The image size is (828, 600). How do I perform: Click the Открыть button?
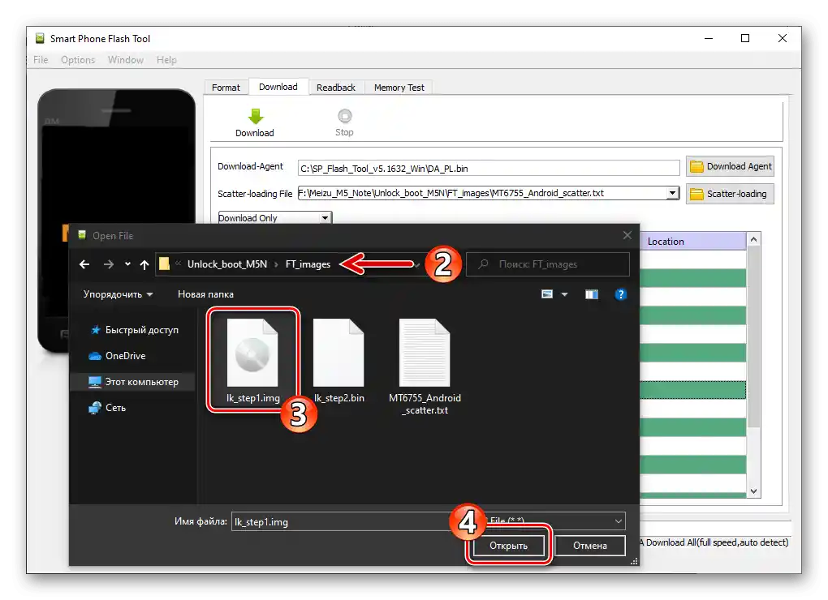point(507,546)
